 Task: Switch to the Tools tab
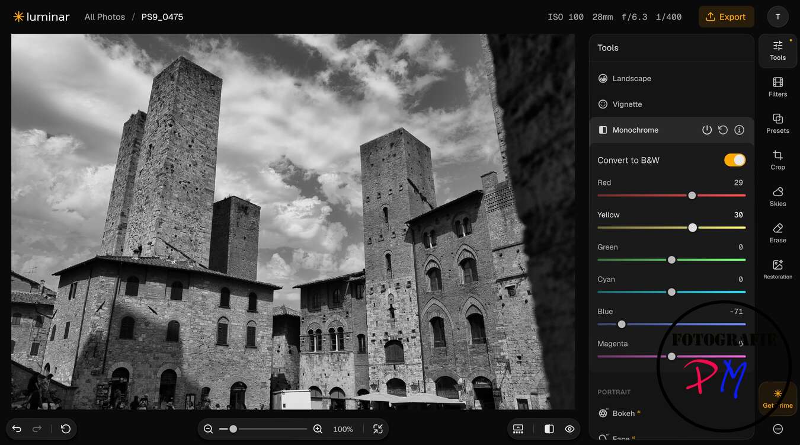pyautogui.click(x=777, y=51)
